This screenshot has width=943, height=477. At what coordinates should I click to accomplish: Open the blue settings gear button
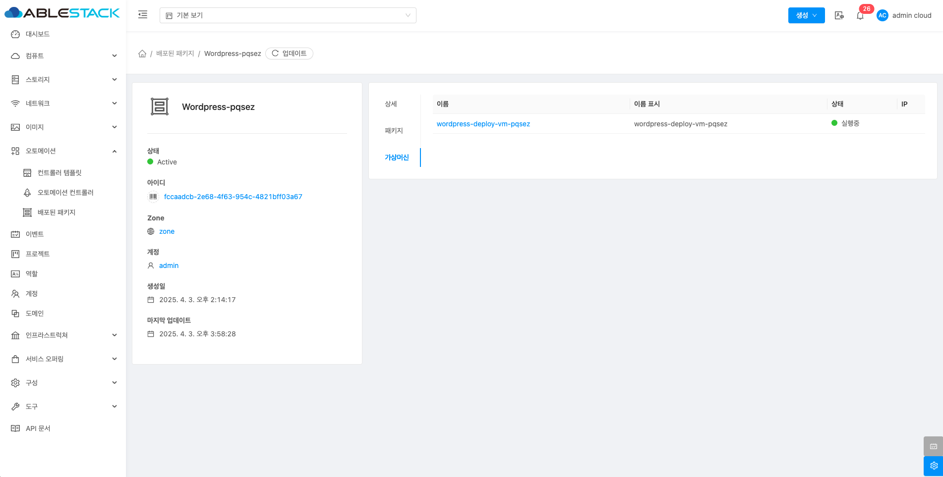933,466
